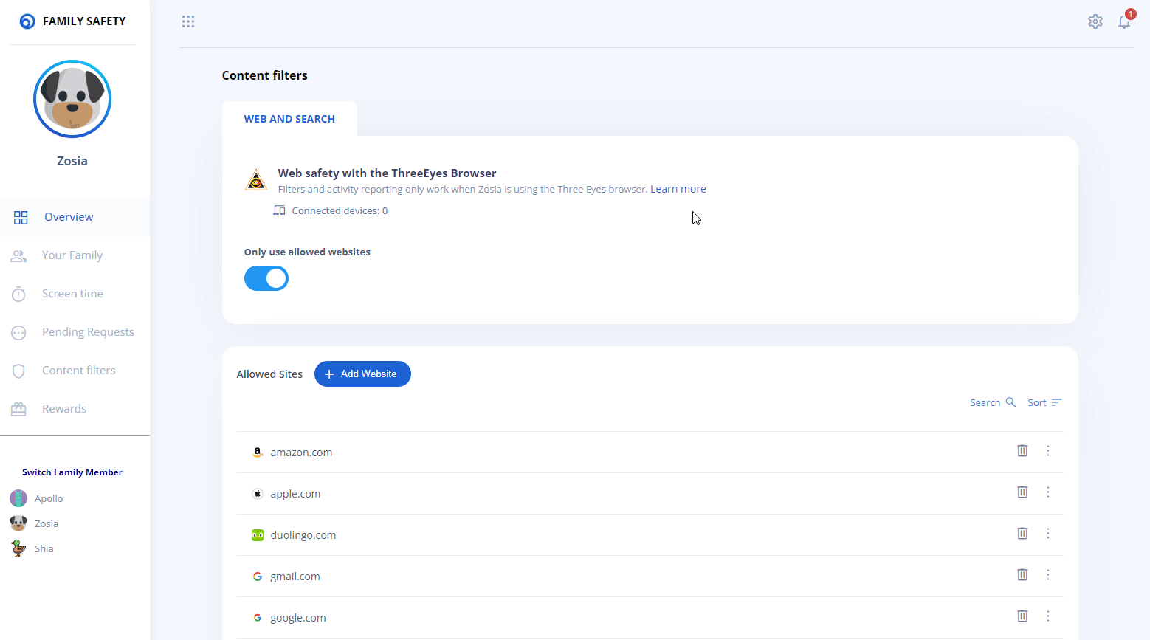Click the Add Website button
This screenshot has width=1150, height=640.
tap(362, 374)
